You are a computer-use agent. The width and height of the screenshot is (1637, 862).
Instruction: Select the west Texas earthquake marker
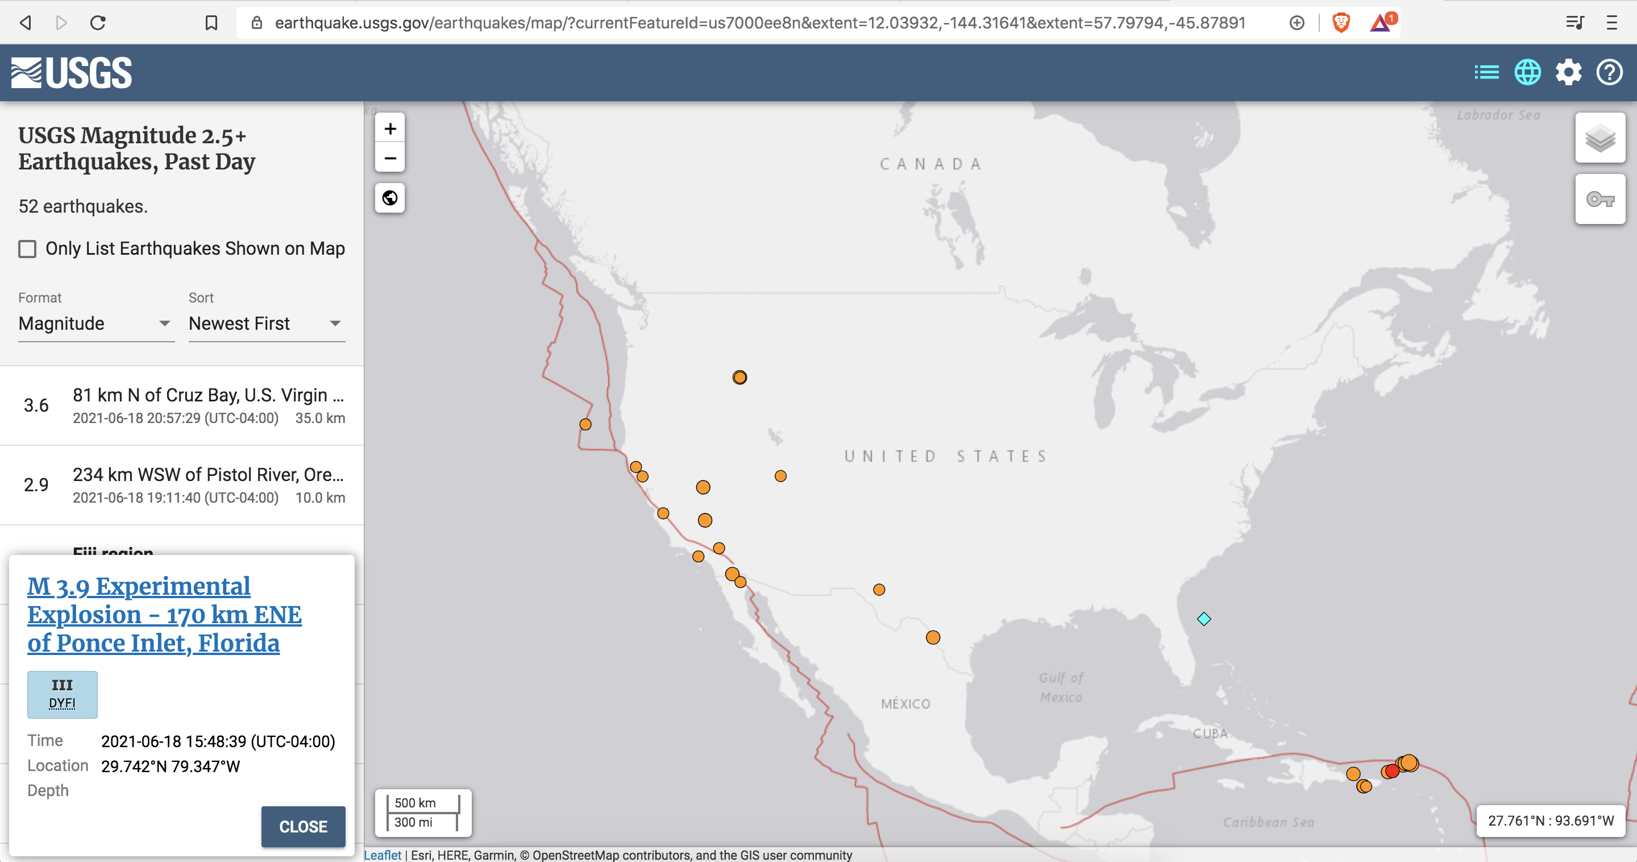point(879,589)
